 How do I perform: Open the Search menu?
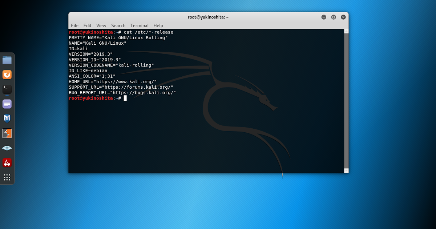coord(118,25)
